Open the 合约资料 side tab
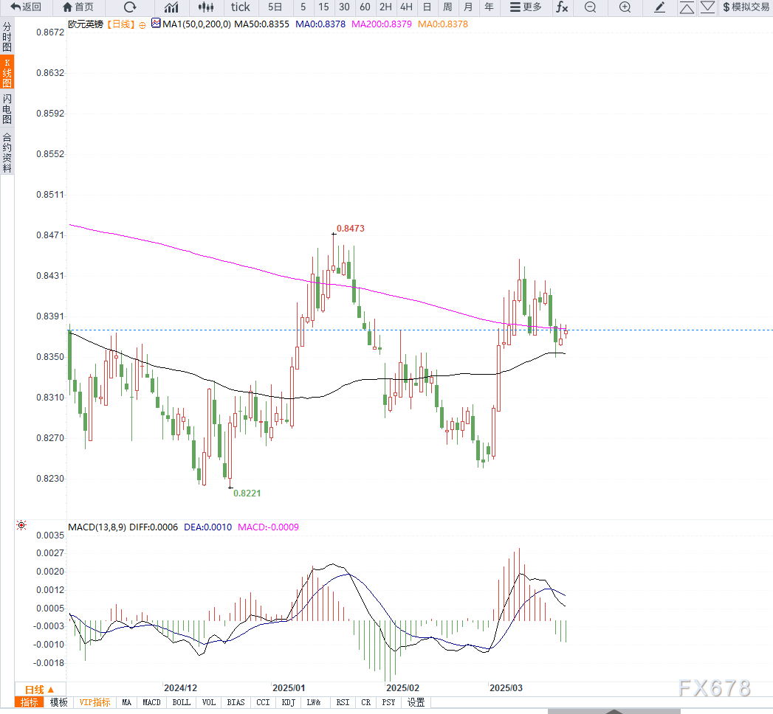This screenshot has height=714, width=773. click(x=7, y=152)
